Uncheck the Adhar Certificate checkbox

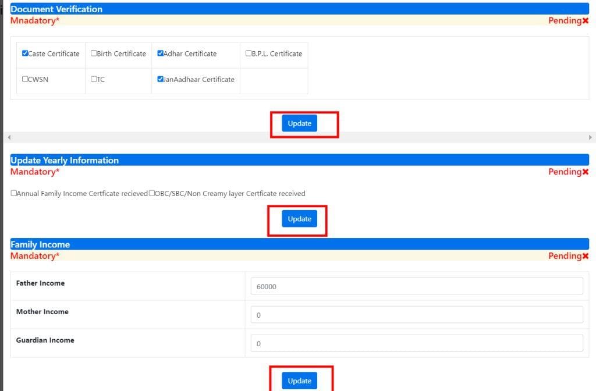160,54
